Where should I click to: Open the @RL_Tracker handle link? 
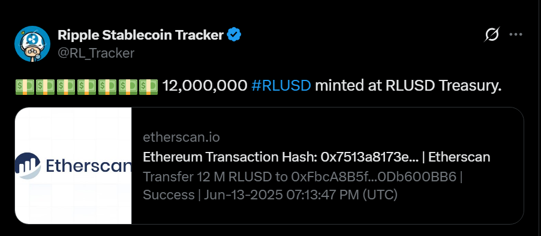click(x=96, y=53)
